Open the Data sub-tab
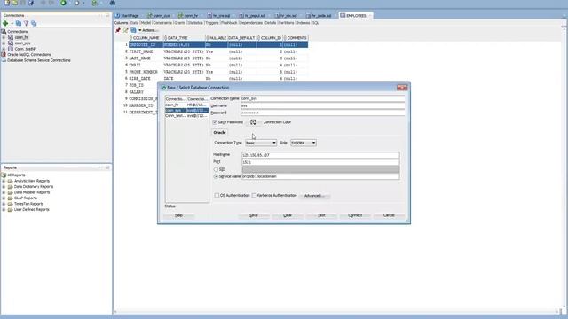This screenshot has width=568, height=319. pos(134,23)
